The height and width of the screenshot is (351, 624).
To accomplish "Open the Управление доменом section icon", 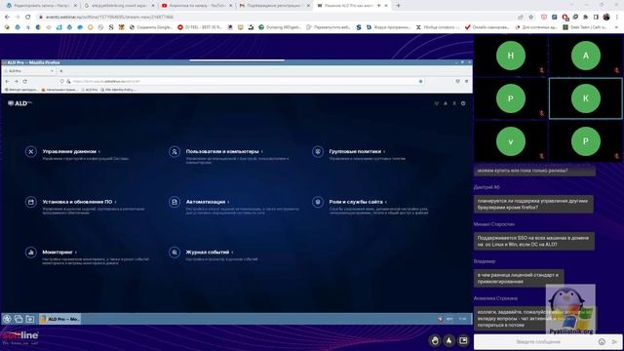I will (31, 152).
